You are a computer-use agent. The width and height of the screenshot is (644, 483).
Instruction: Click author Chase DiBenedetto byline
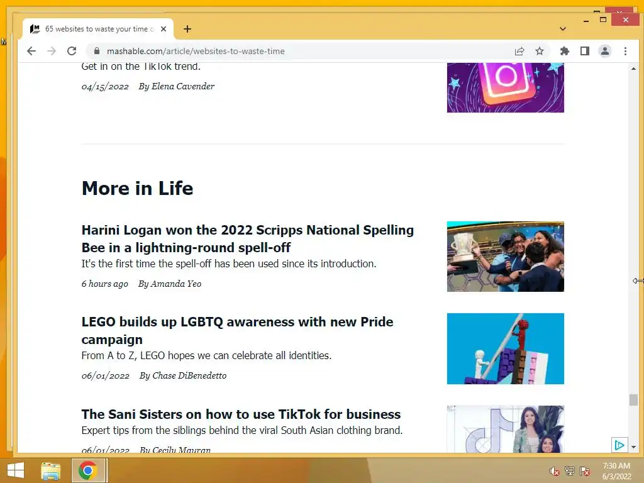point(183,375)
